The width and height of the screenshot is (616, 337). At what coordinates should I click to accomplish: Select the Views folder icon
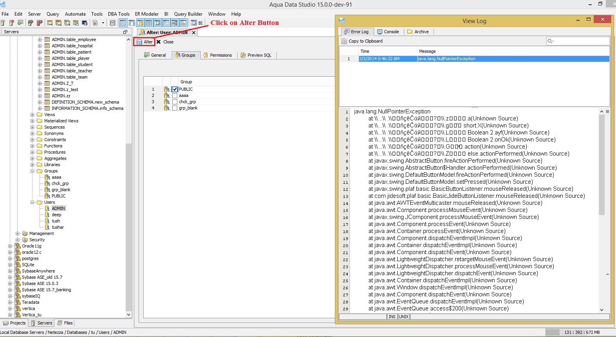pos(40,115)
